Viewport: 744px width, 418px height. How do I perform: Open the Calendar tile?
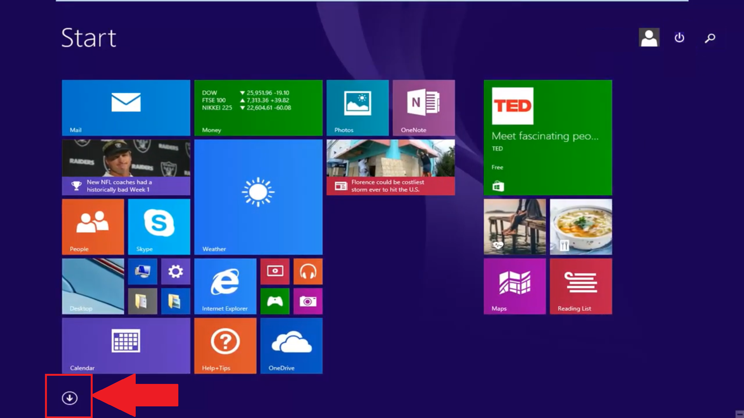(x=126, y=346)
